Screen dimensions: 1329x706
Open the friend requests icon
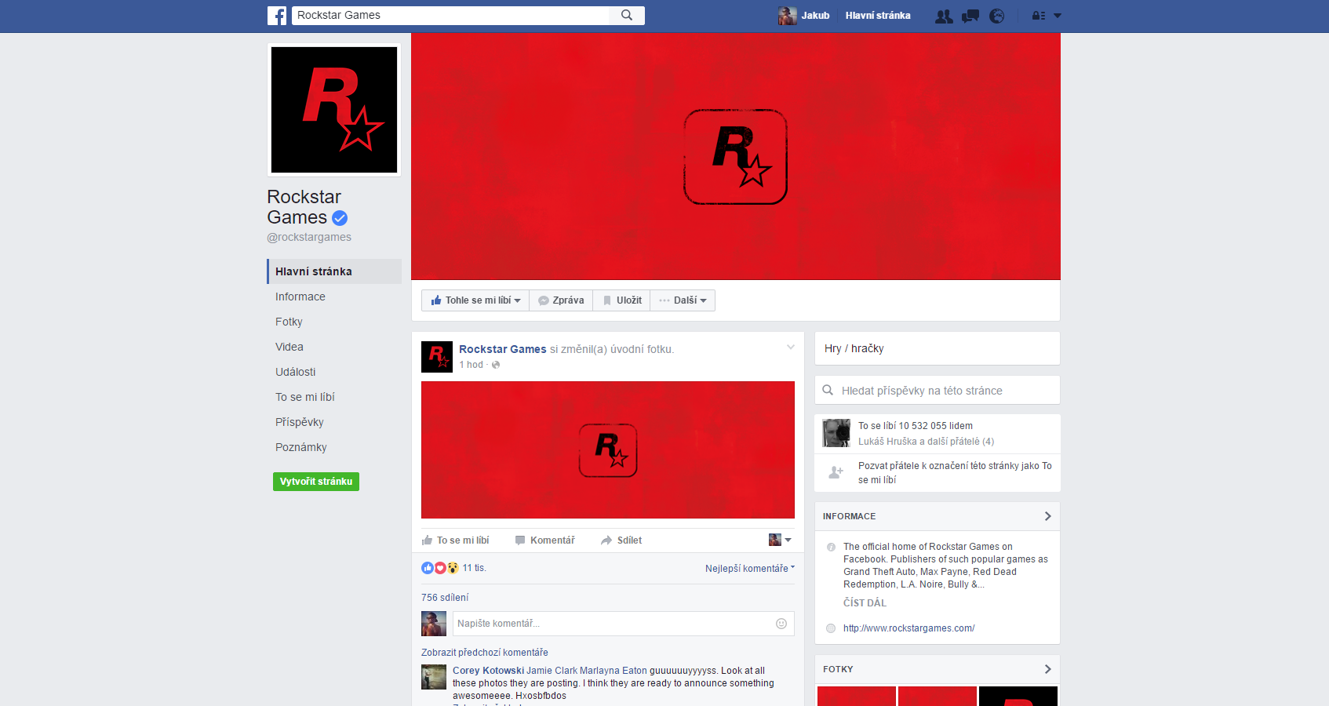click(944, 15)
